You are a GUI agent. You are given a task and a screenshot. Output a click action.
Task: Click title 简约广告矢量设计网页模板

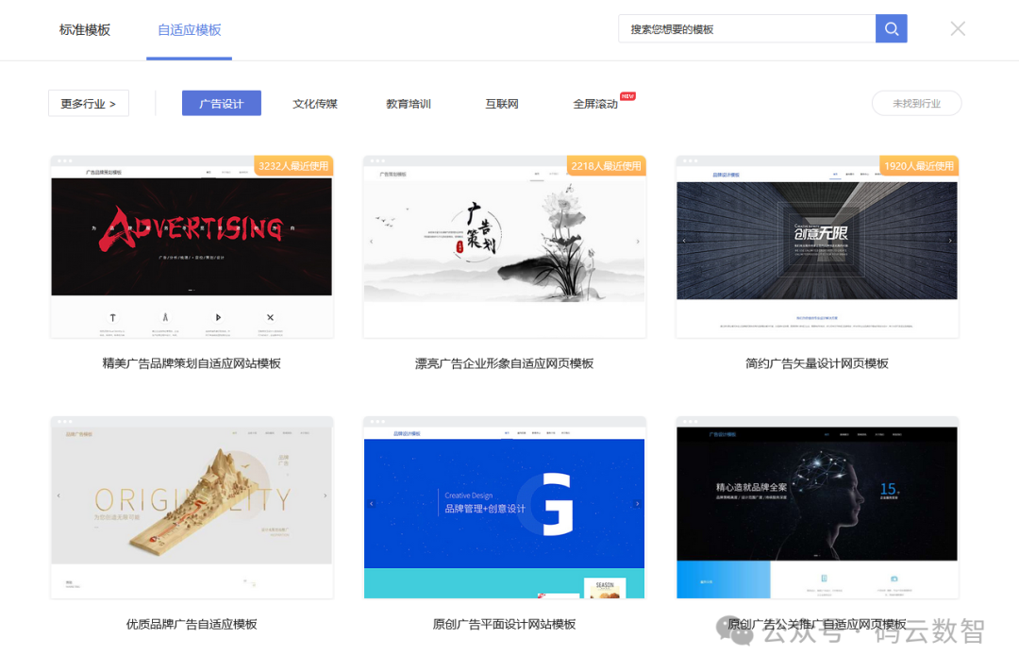817,363
